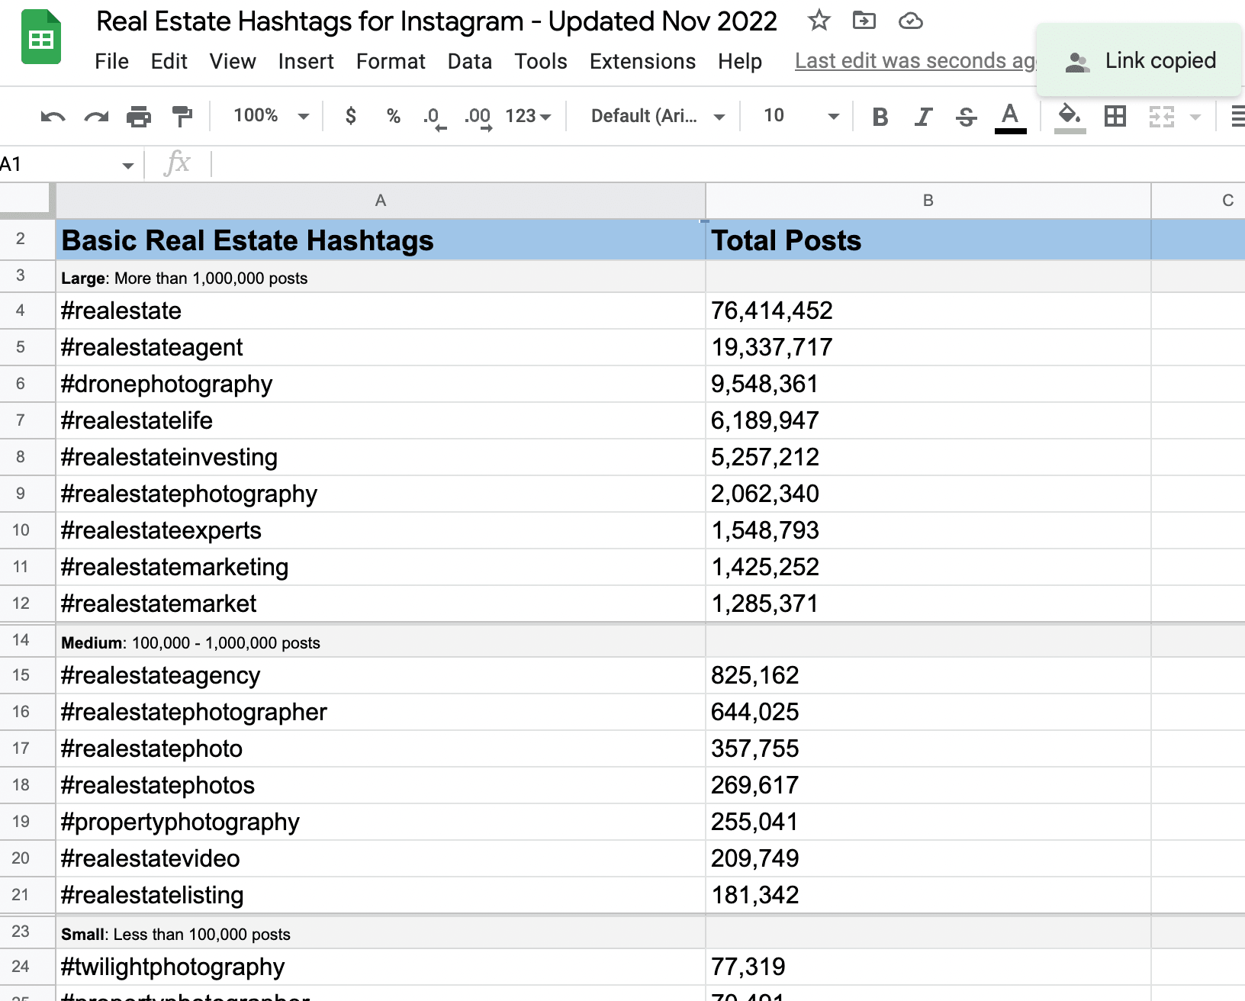Toggle italic formatting
The image size is (1245, 1001).
[x=923, y=116]
